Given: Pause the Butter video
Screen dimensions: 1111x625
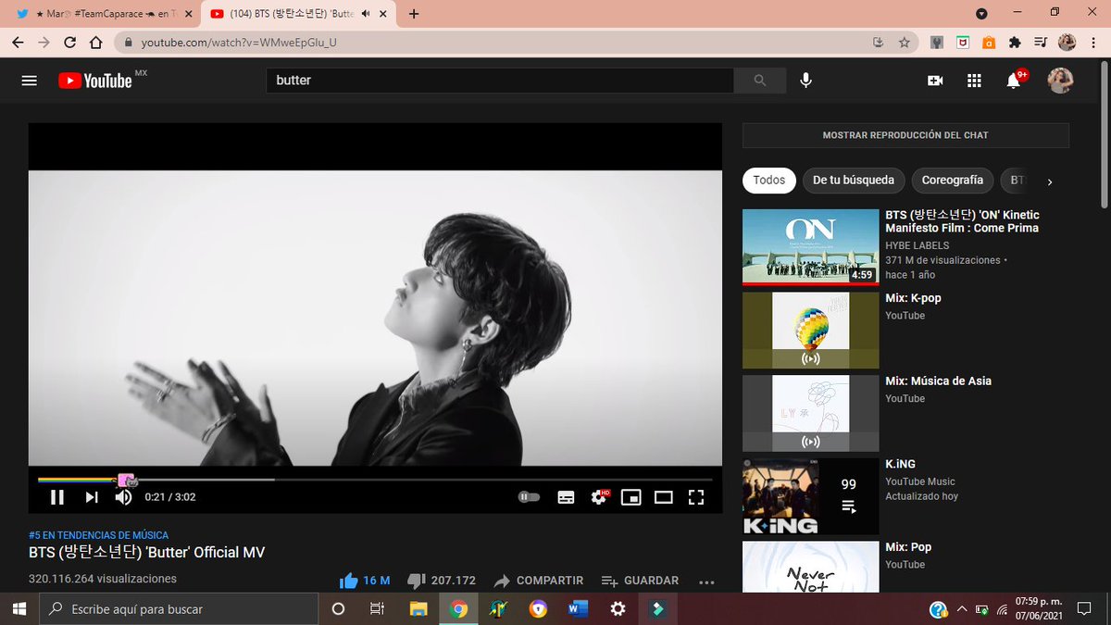Looking at the screenshot, I should click(x=57, y=497).
